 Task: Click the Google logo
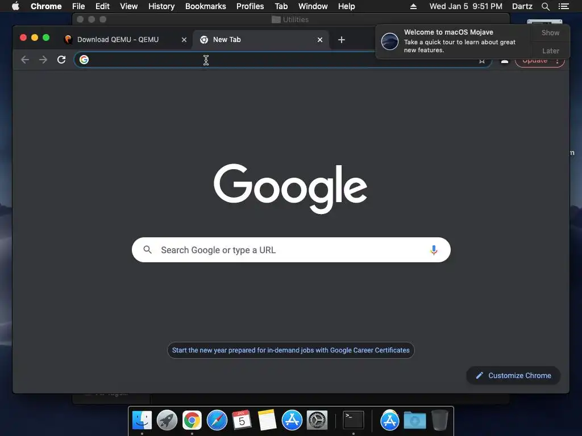290,188
